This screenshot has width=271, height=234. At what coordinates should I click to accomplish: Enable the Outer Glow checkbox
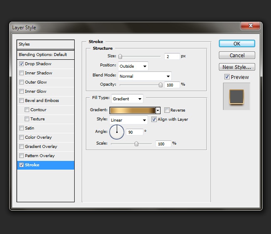point(21,82)
